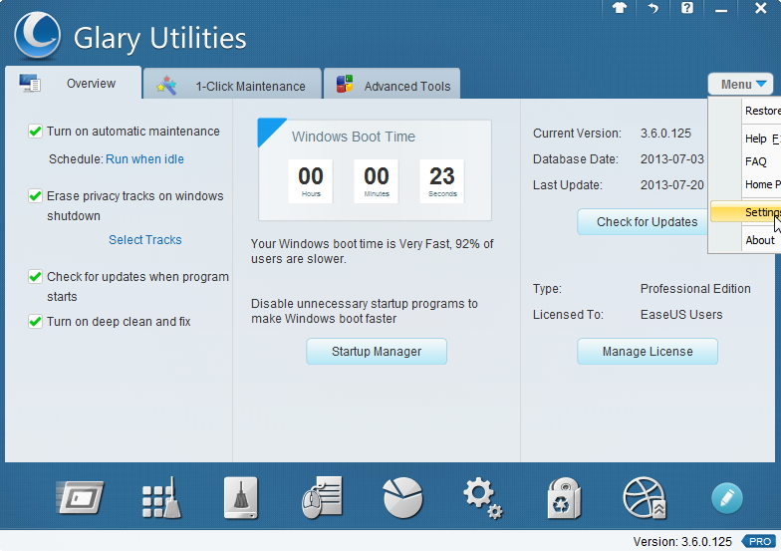The width and height of the screenshot is (781, 551).
Task: Open the help question-mark icon in title bar
Action: pos(687,8)
